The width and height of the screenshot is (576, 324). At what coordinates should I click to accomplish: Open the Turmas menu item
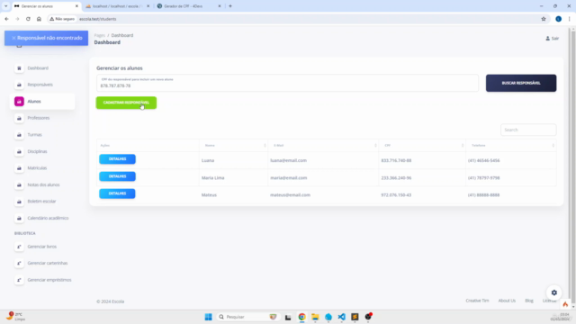[34, 135]
